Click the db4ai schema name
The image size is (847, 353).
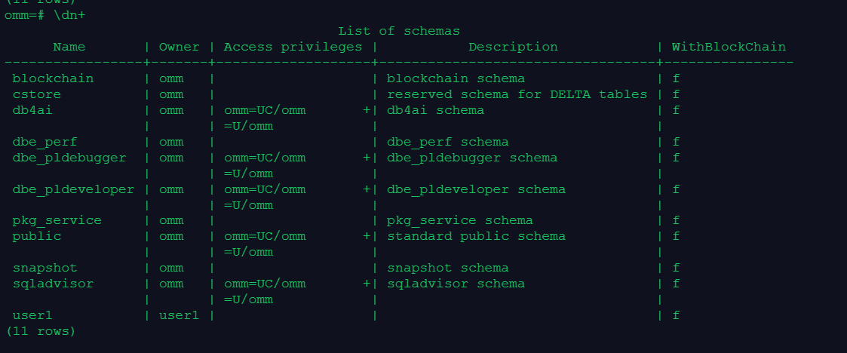coord(32,110)
